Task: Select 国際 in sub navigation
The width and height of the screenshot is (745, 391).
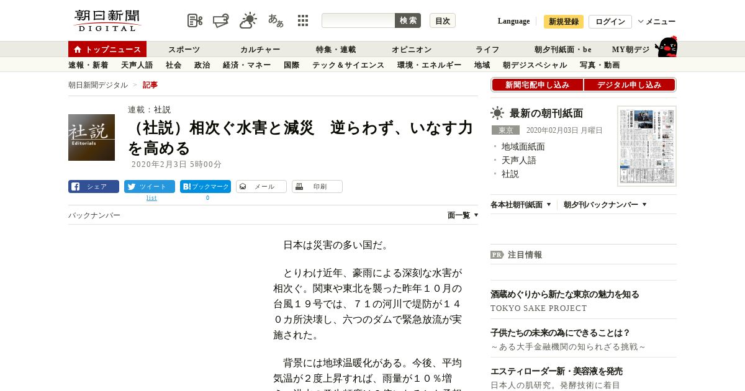Action: click(x=292, y=65)
